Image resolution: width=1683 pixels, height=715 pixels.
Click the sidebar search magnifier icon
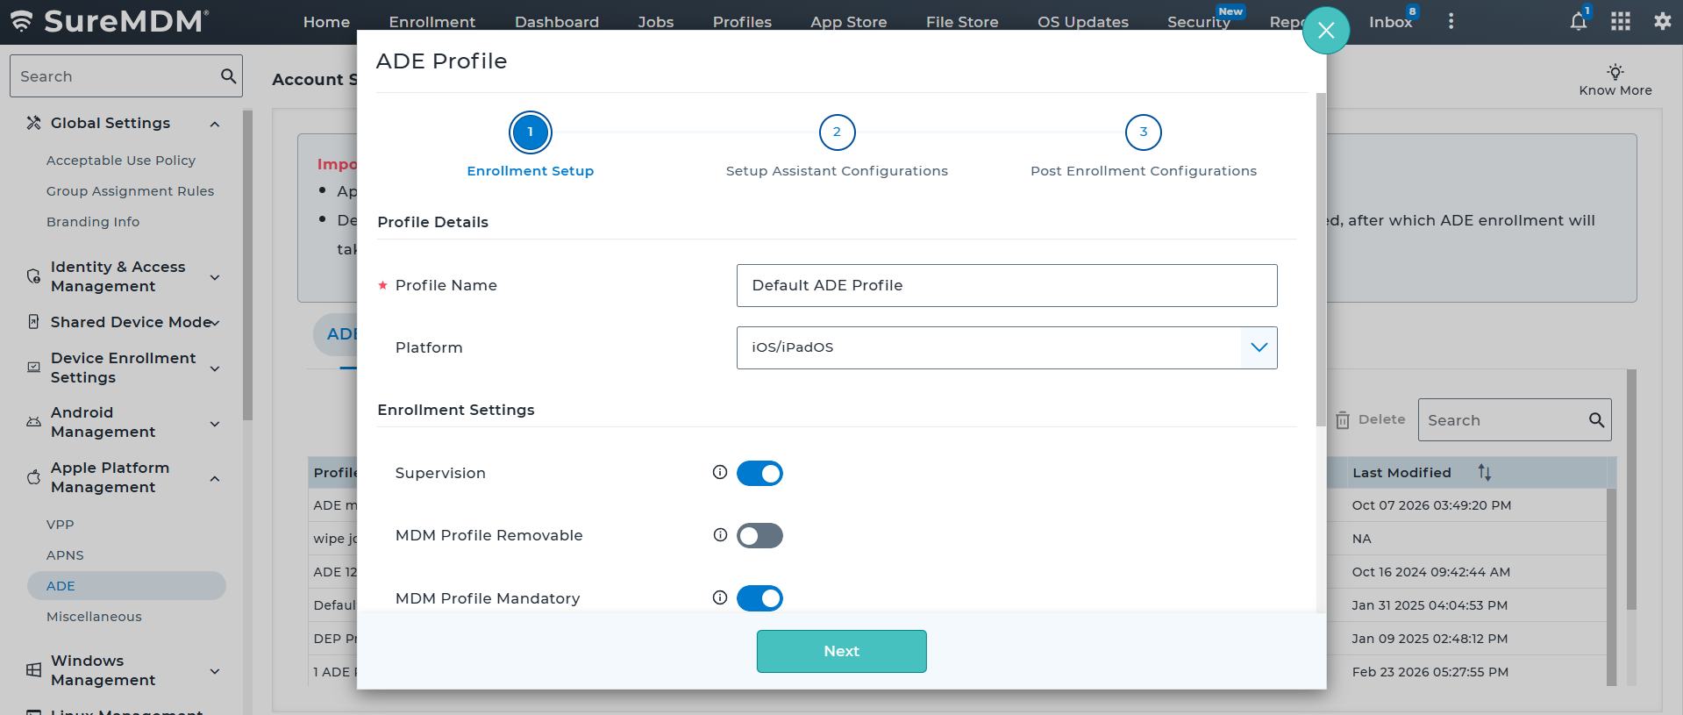pos(228,76)
